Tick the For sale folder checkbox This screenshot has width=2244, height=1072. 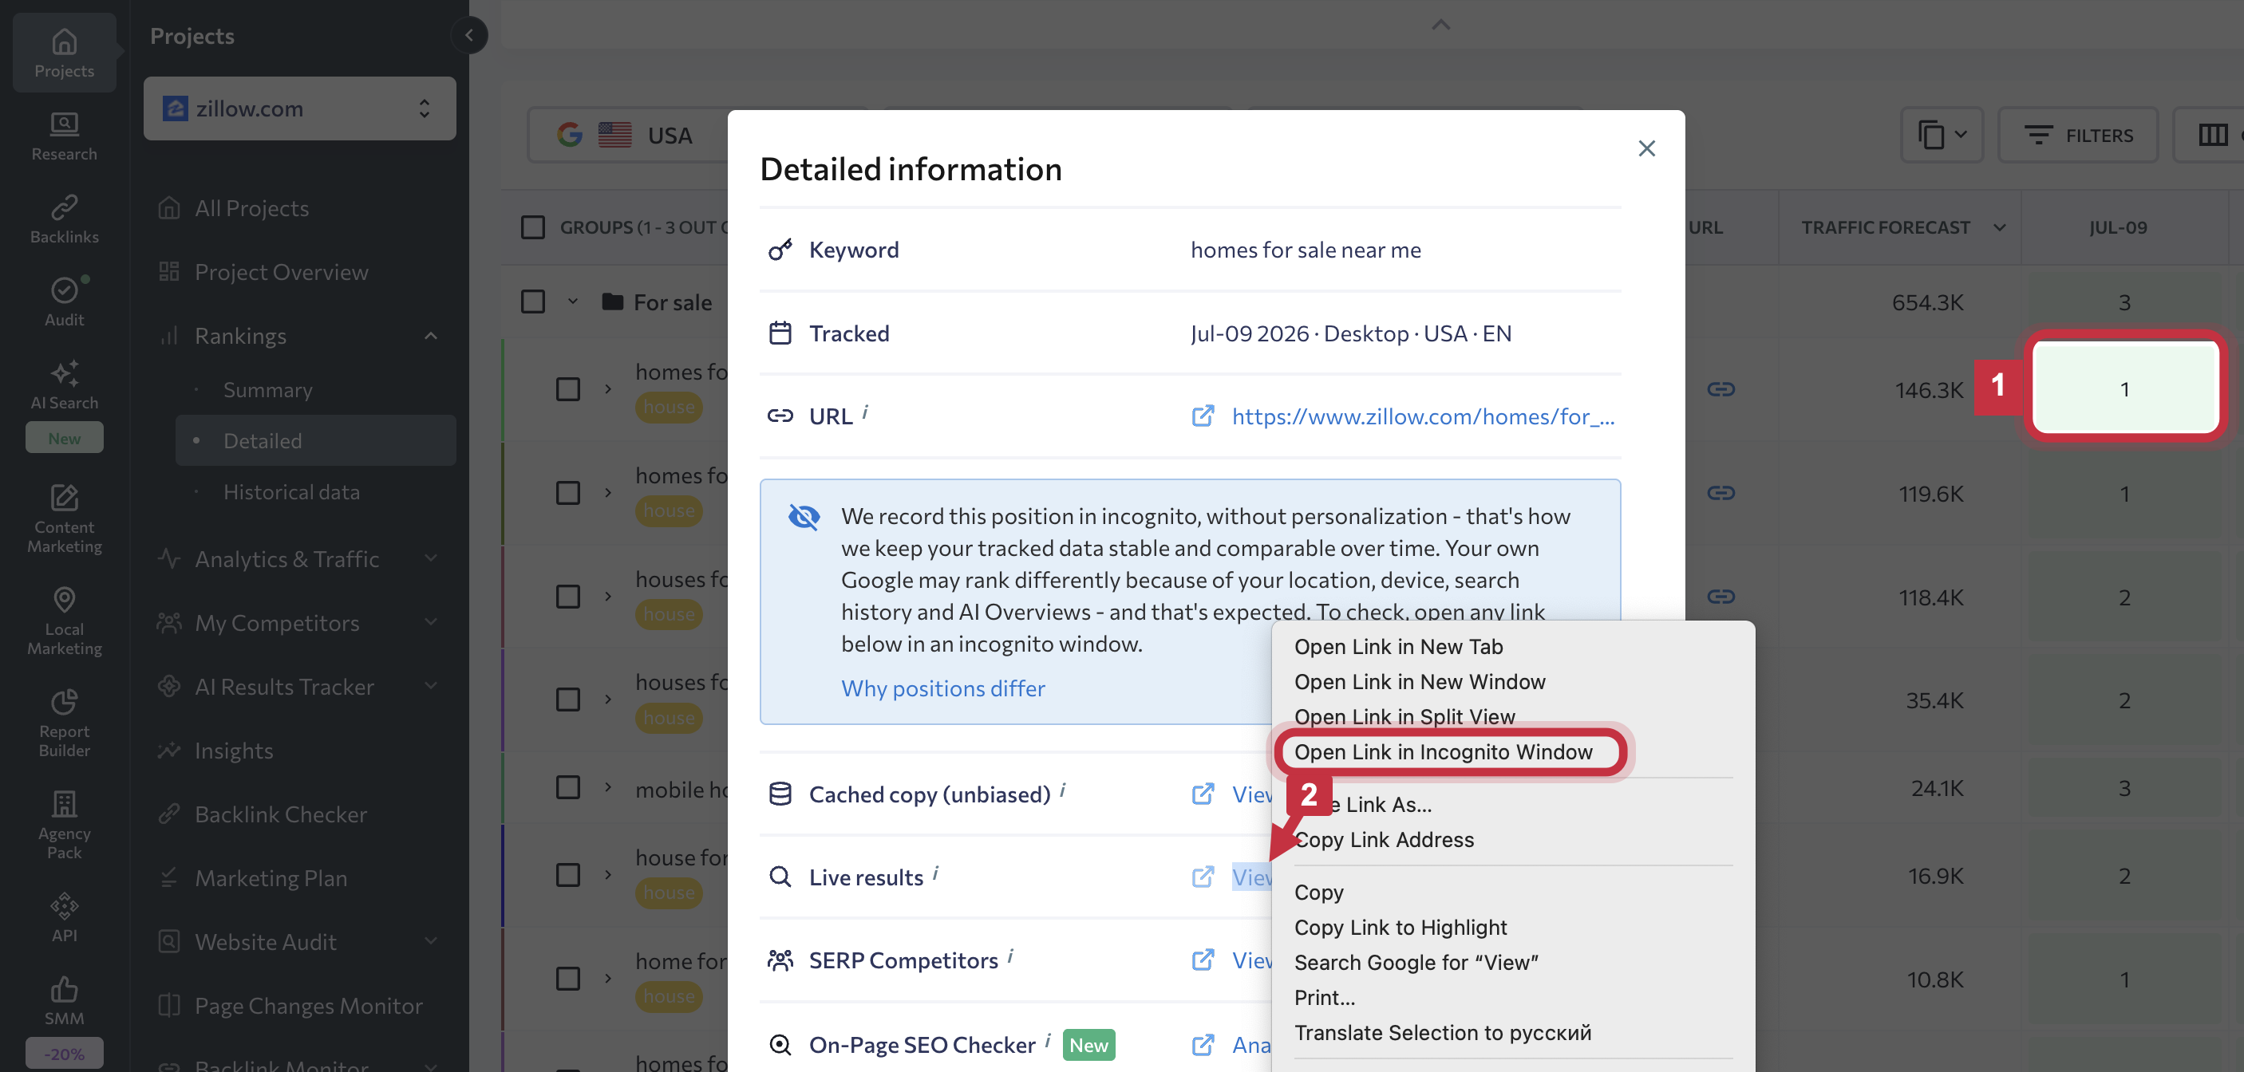532,302
